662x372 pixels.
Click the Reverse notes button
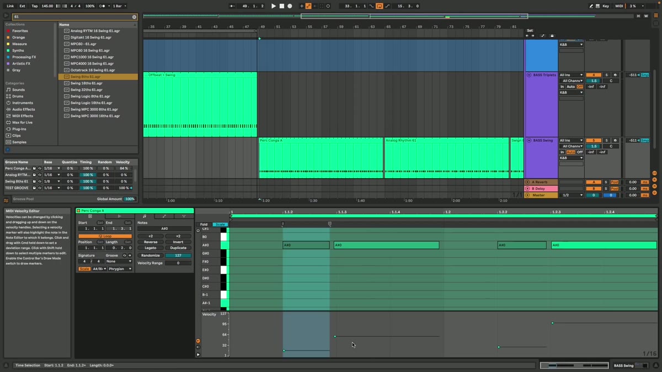point(150,242)
